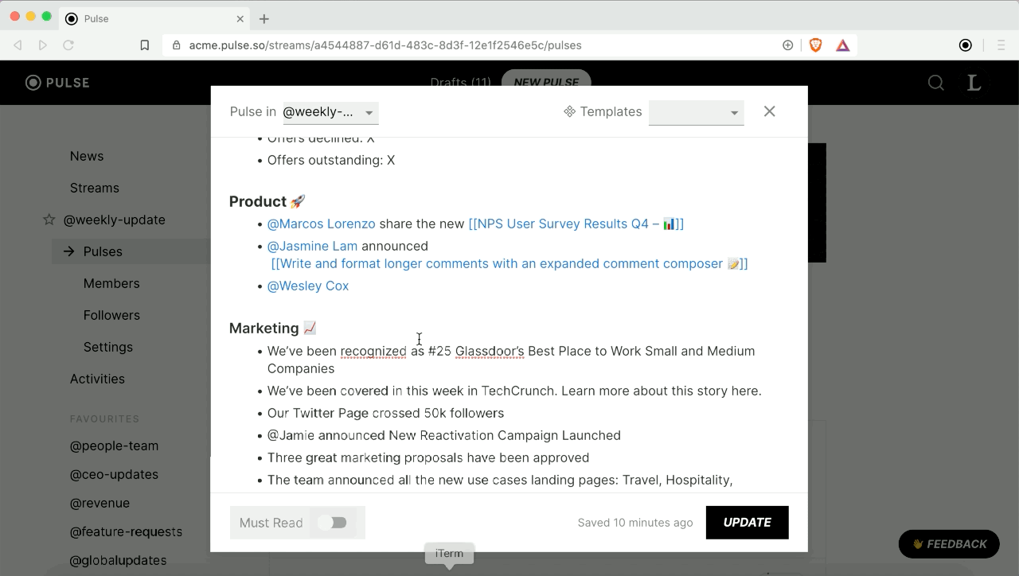This screenshot has width=1019, height=576.
Task: Open the Feedback button
Action: [949, 544]
